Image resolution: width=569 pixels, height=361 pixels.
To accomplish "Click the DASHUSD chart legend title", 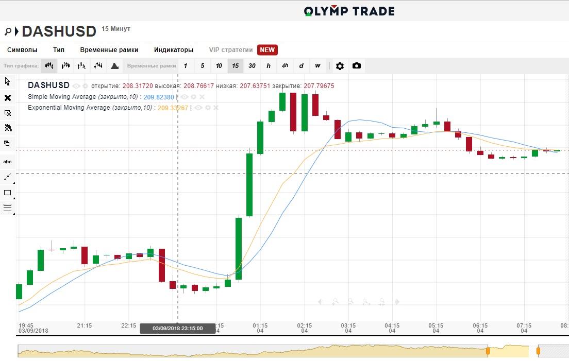I will [48, 85].
